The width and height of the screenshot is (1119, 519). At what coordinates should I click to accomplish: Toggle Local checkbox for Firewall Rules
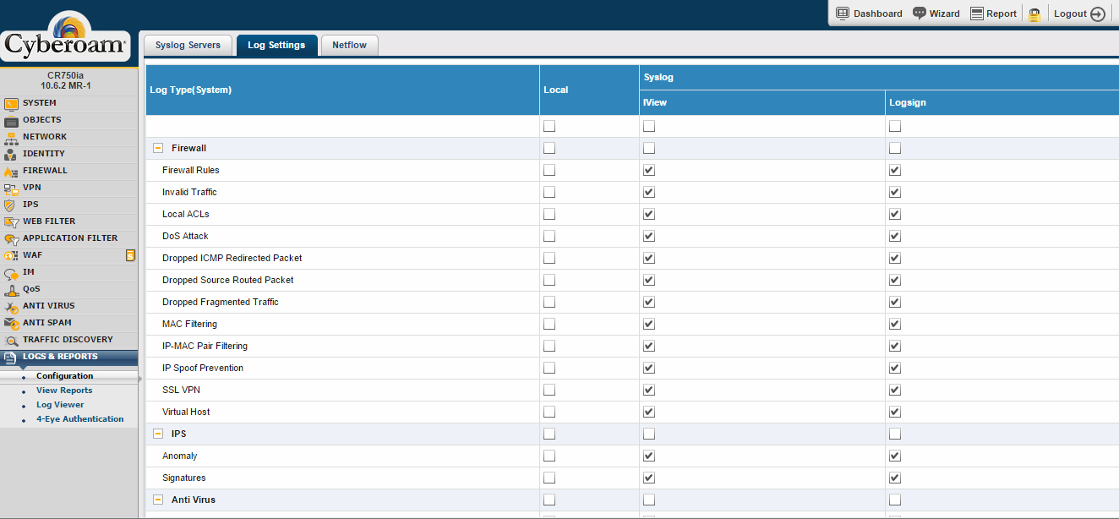click(549, 170)
